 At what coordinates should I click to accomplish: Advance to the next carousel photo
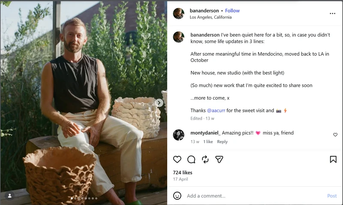pos(159,102)
